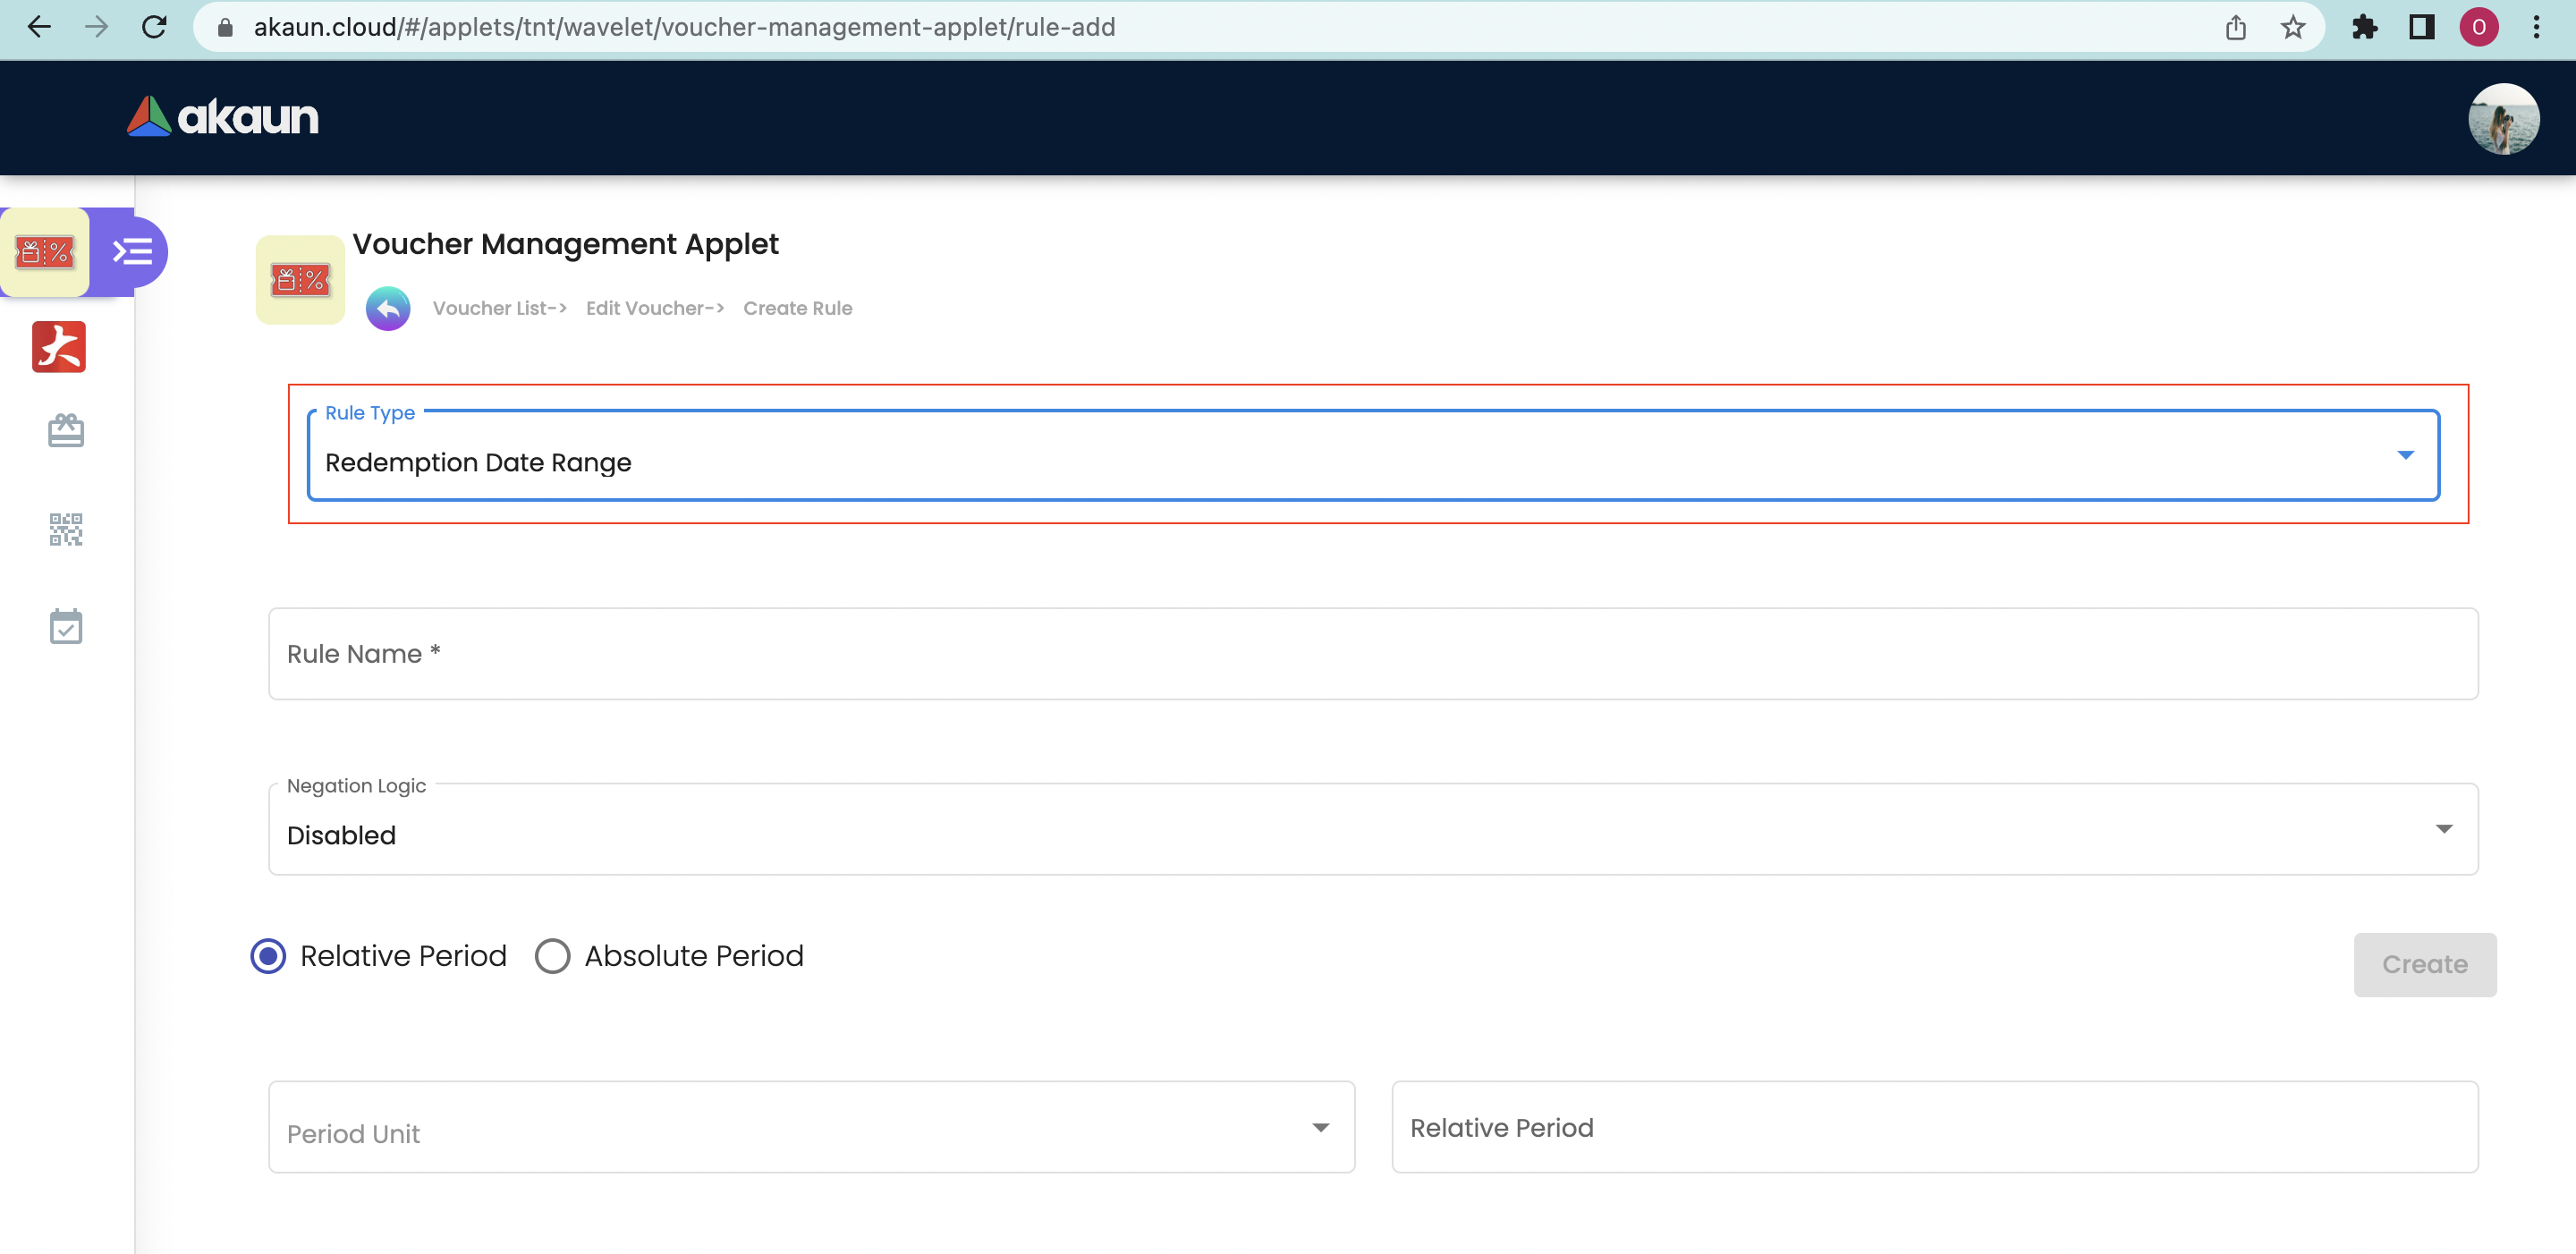
Task: Open the user profile avatar
Action: click(x=2502, y=118)
